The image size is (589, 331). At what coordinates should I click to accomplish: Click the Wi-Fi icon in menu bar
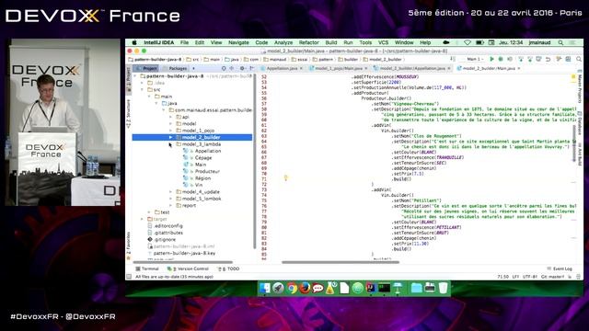[x=468, y=43]
